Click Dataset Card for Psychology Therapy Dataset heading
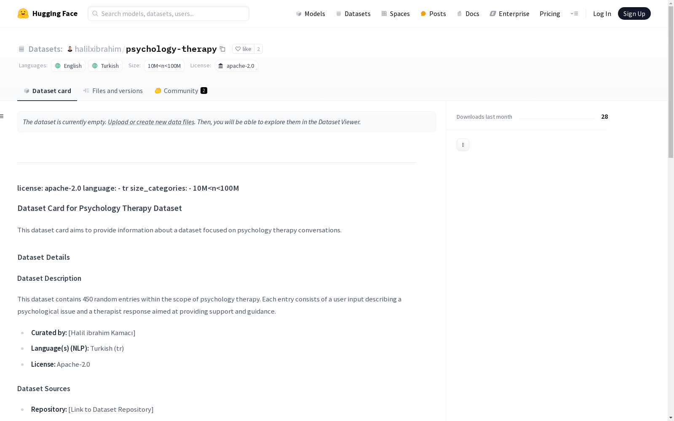 [x=99, y=208]
